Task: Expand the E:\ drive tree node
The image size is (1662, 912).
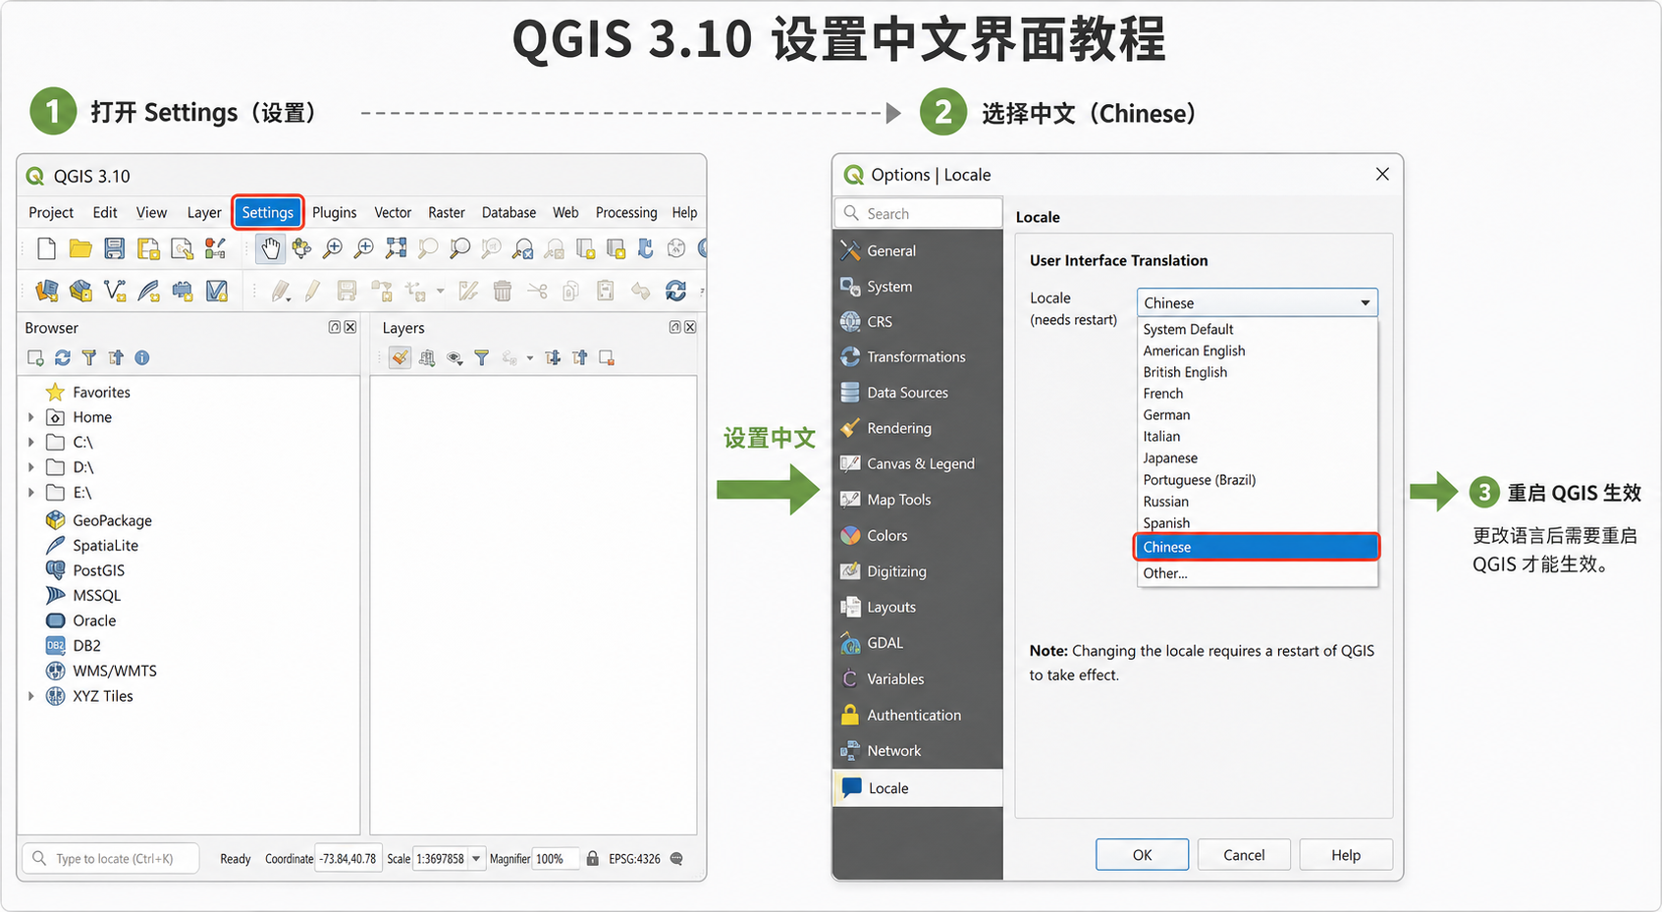Action: pyautogui.click(x=31, y=493)
